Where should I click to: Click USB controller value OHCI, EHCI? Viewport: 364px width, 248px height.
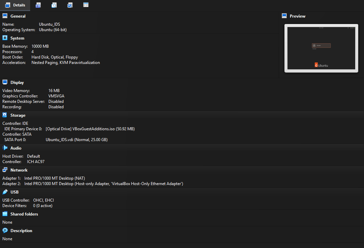[x=43, y=200]
